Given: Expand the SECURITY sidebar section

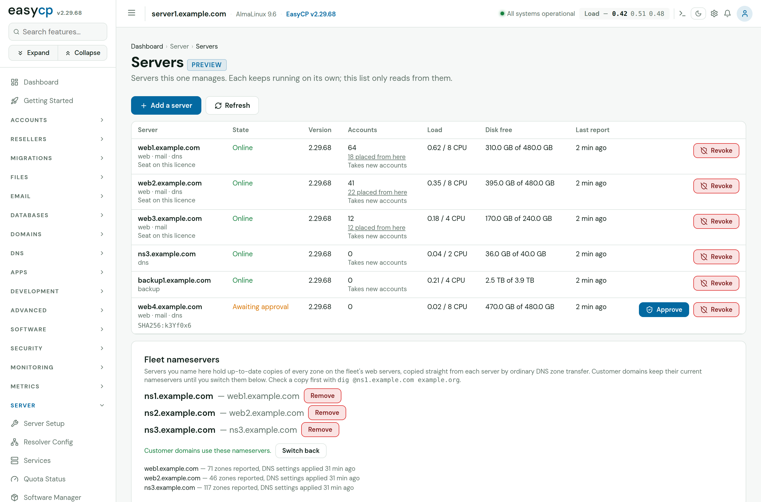Looking at the screenshot, I should coord(58,348).
